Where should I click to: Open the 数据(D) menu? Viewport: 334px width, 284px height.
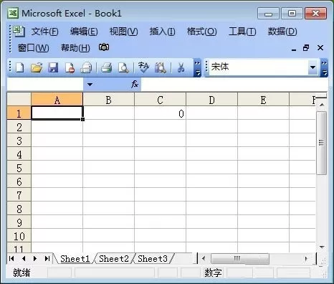pos(282,32)
